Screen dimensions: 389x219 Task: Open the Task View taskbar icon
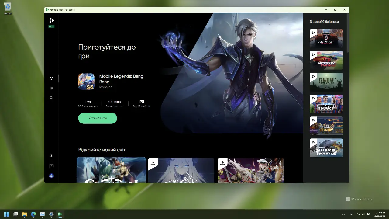(15, 214)
